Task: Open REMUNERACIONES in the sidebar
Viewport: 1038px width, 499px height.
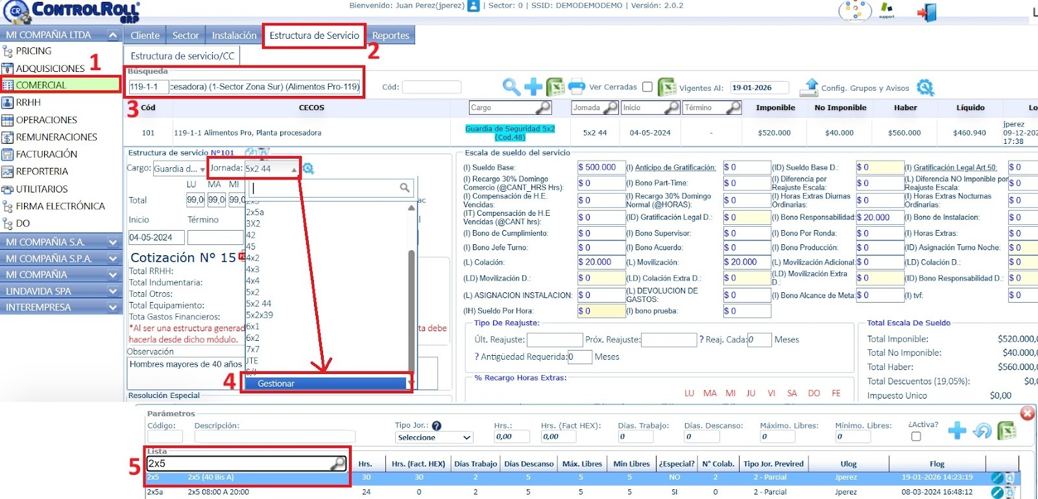Action: [x=56, y=137]
